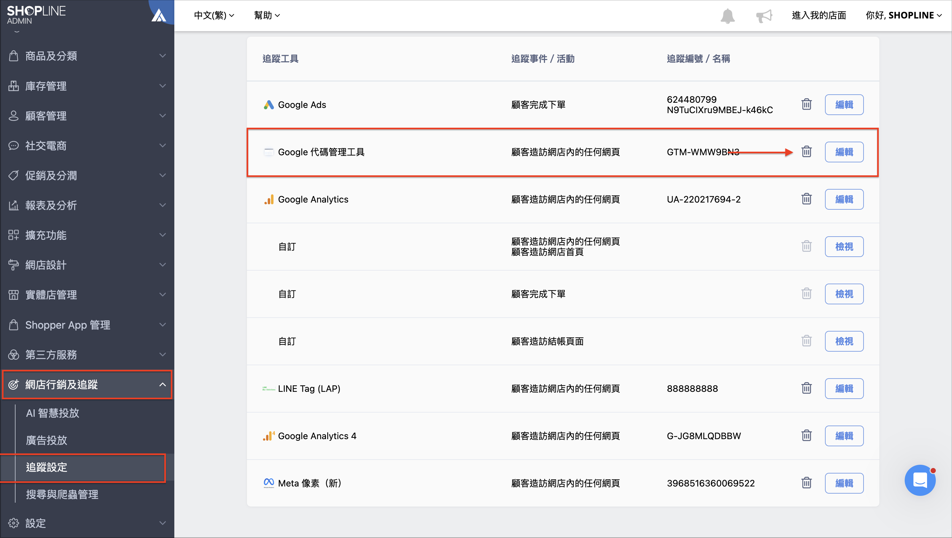The image size is (952, 538).
Task: Click the gear icon beside 設定
Action: (14, 523)
